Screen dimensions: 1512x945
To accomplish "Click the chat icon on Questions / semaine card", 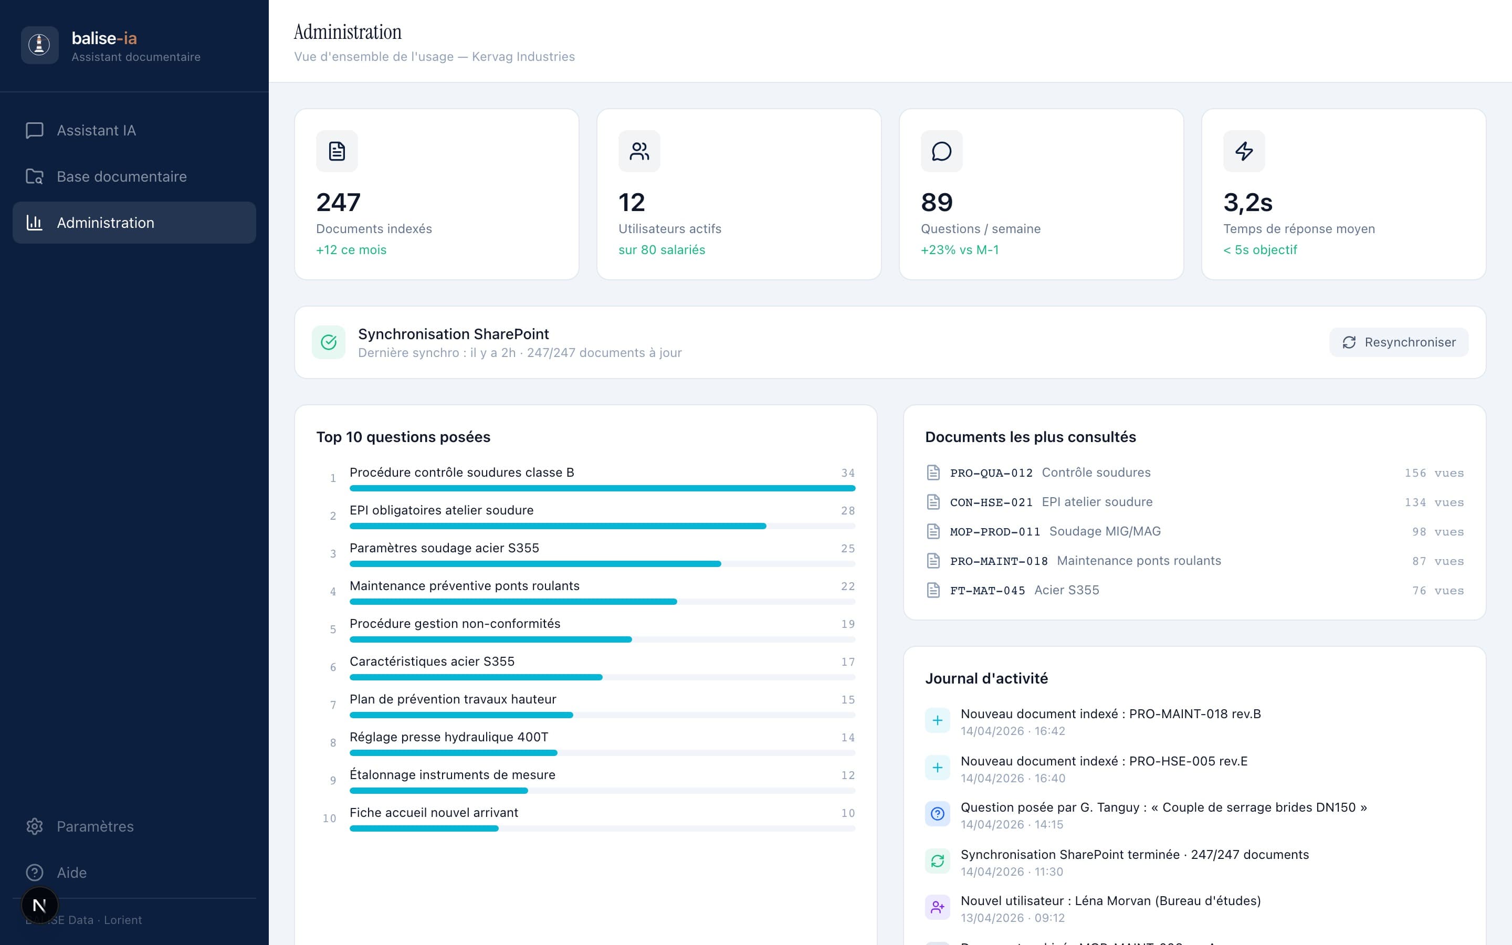I will point(941,151).
